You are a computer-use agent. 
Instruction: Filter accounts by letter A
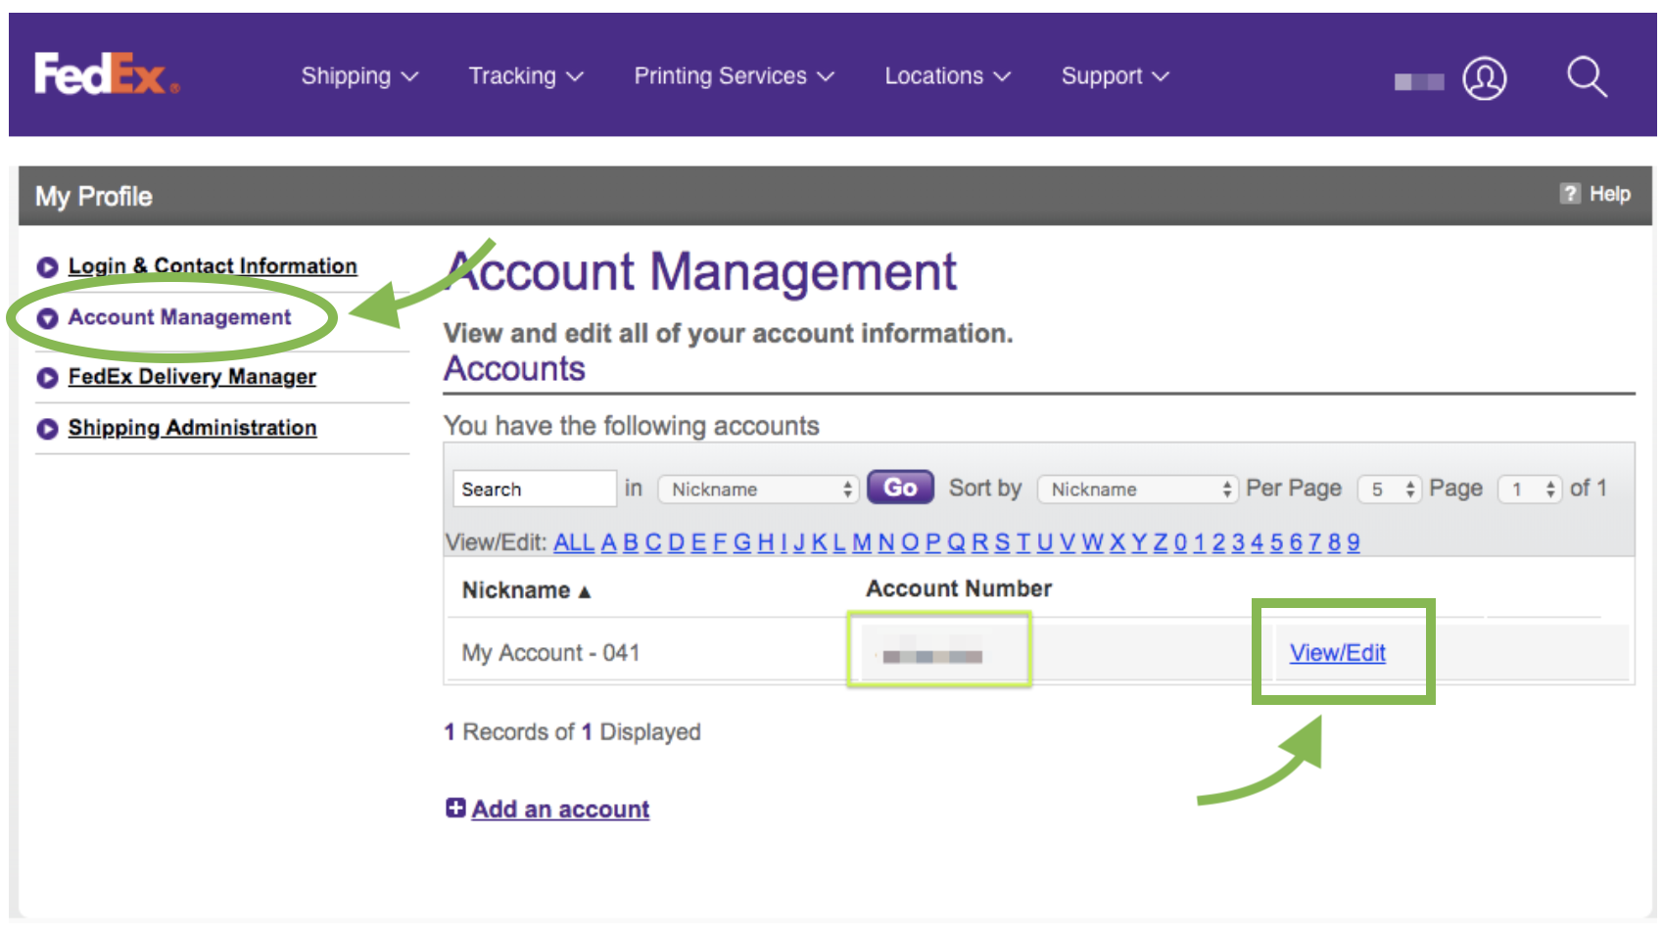(x=608, y=542)
